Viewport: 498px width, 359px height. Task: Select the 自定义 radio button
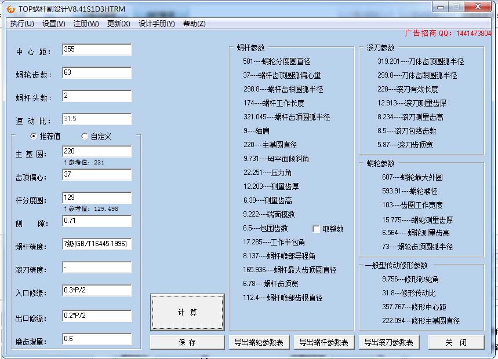pyautogui.click(x=85, y=136)
